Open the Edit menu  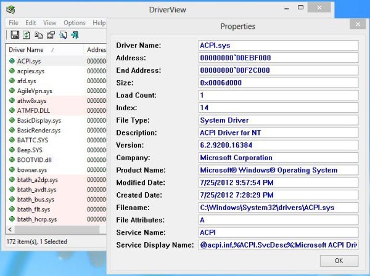[x=31, y=23]
